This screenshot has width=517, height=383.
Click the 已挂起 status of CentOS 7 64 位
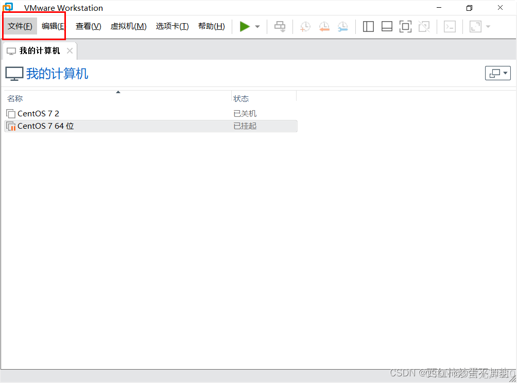[245, 126]
